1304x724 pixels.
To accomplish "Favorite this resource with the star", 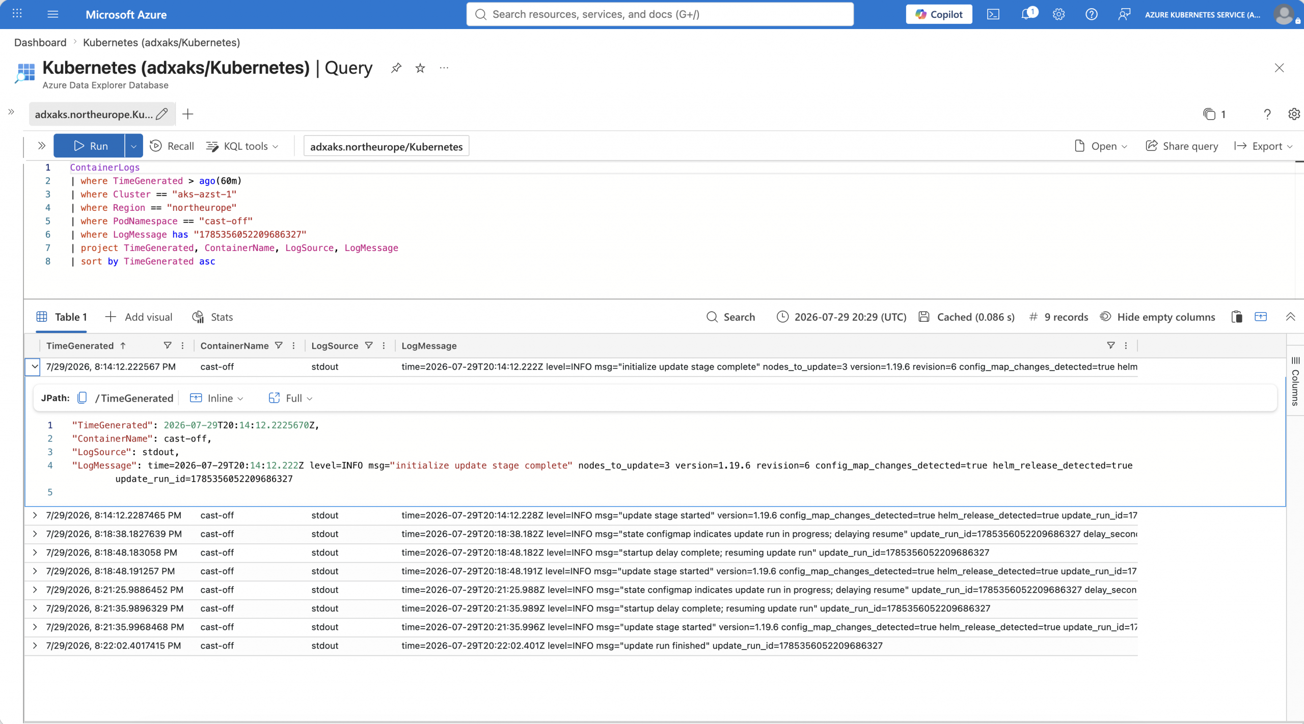I will click(x=420, y=68).
